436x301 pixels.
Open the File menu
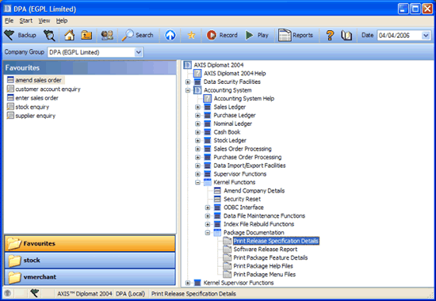click(x=9, y=21)
